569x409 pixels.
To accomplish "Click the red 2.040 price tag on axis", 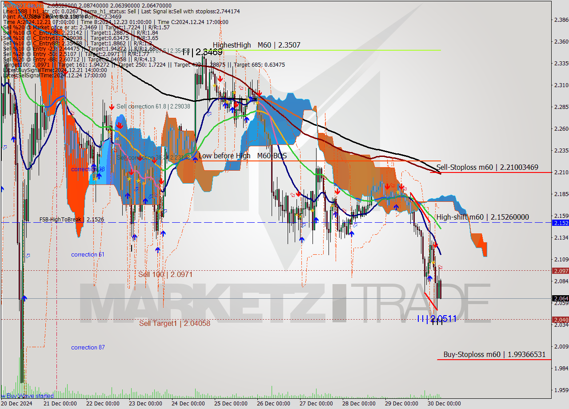I will (560, 319).
